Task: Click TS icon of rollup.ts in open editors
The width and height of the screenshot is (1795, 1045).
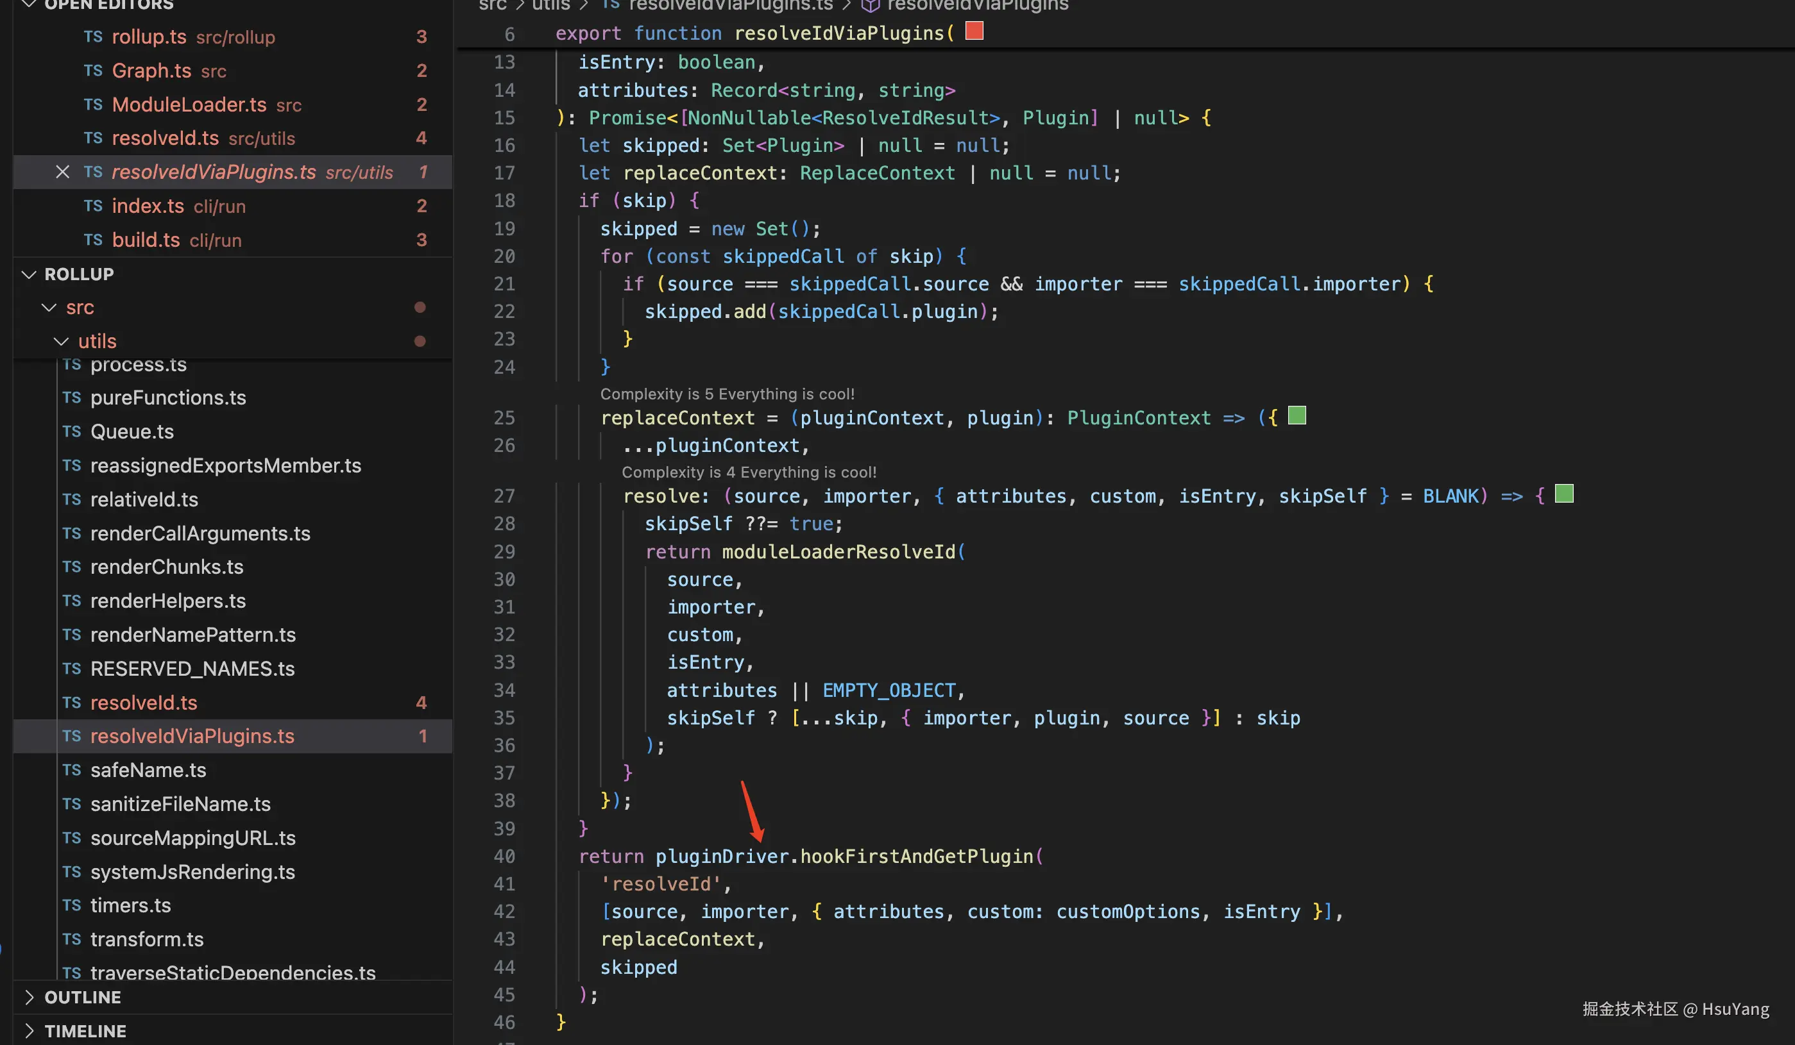Action: pyautogui.click(x=93, y=37)
